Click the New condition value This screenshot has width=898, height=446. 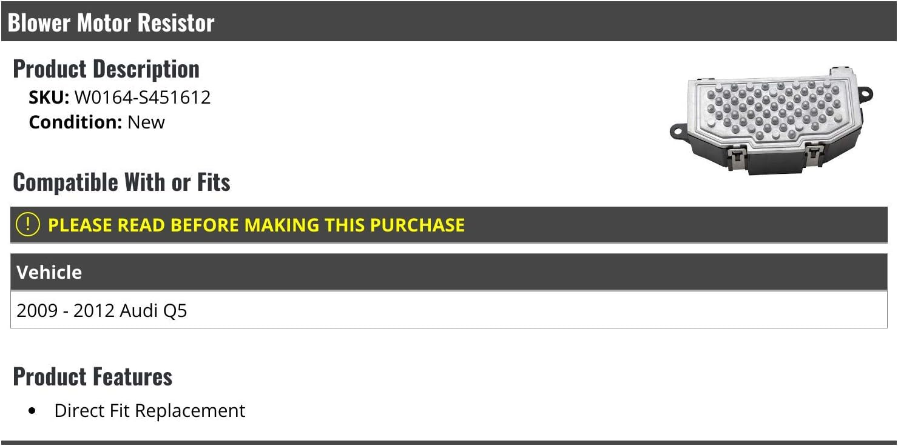click(x=146, y=122)
